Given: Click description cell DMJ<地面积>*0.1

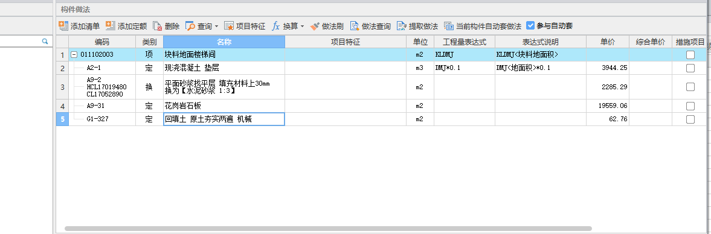Looking at the screenshot, I should click(541, 68).
